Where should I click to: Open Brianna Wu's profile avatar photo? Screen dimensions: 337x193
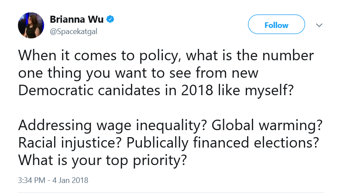coord(31,25)
